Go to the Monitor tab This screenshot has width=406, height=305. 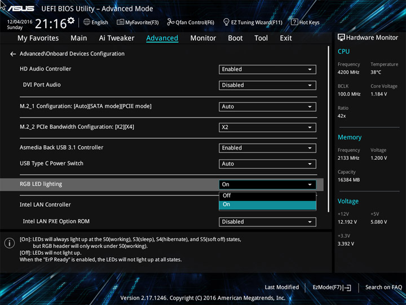tap(203, 38)
